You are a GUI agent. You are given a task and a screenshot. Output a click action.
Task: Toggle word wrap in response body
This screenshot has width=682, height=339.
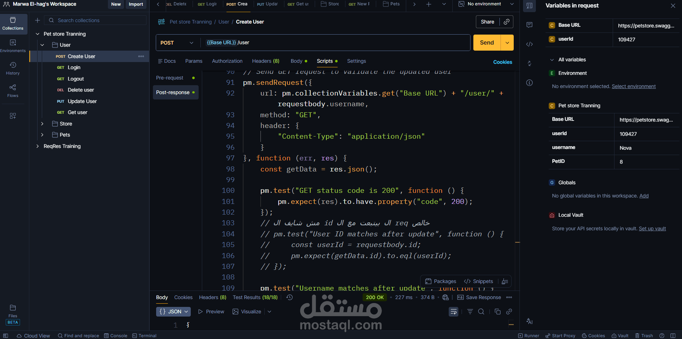(454, 312)
